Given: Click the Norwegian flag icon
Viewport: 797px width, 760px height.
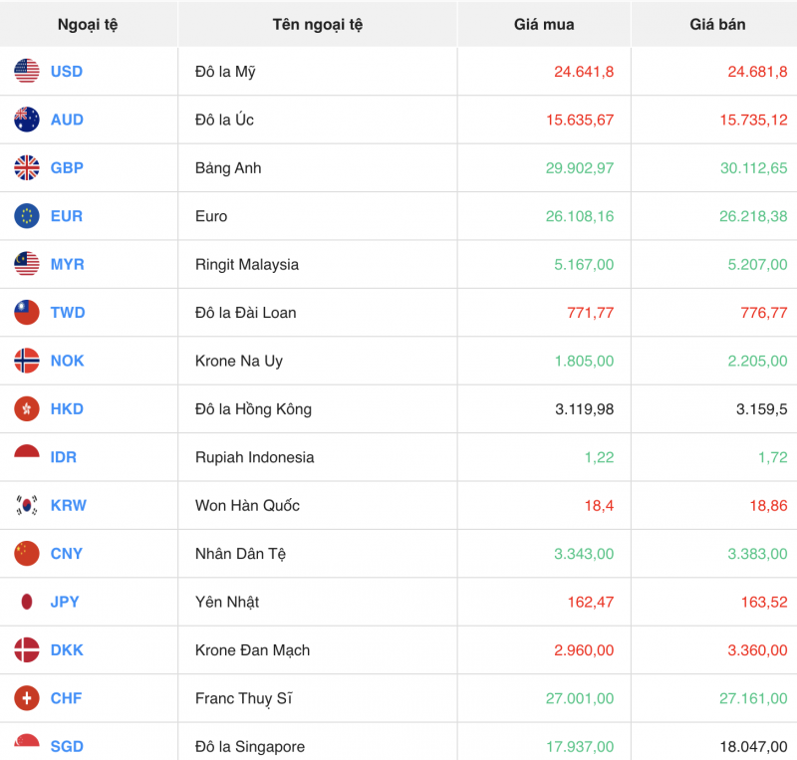Looking at the screenshot, I should pos(27,361).
